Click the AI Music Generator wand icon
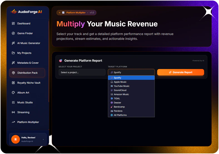 tap(13, 43)
